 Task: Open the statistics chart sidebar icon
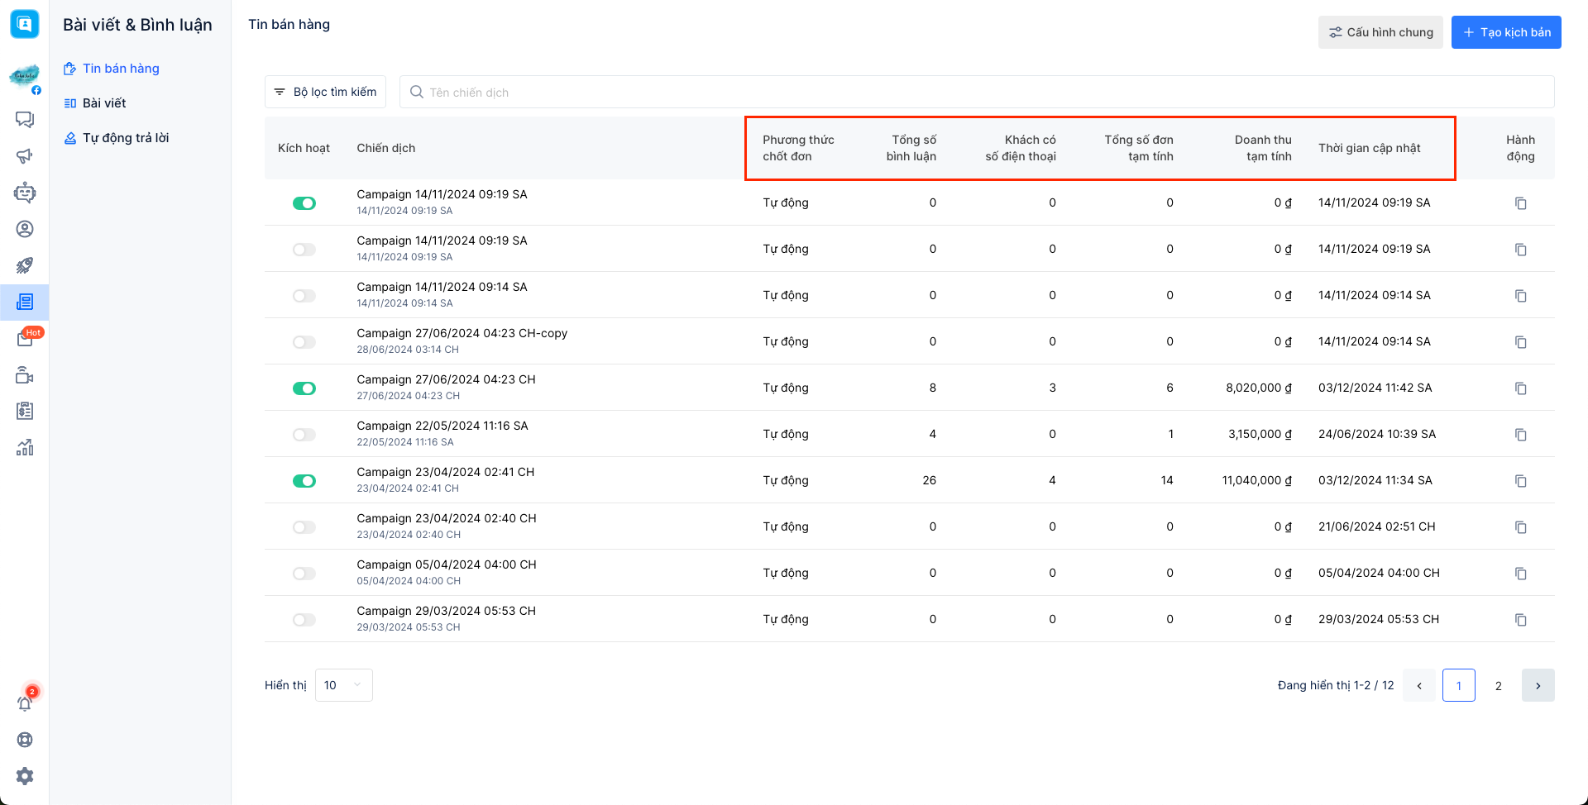click(25, 447)
